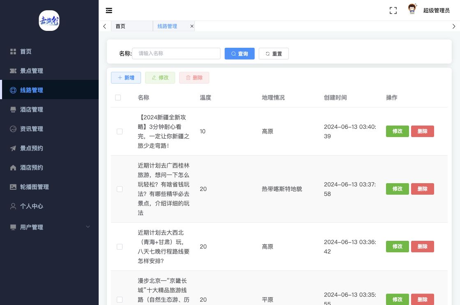Open 景点预约 in the sidebar
This screenshot has height=305, width=460.
49,149
